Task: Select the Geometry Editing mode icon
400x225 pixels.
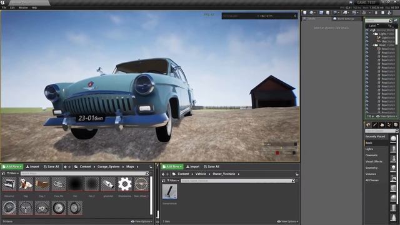Action: tap(396, 125)
